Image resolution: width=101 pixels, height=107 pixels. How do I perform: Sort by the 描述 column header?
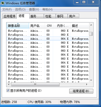[x=80, y=26]
